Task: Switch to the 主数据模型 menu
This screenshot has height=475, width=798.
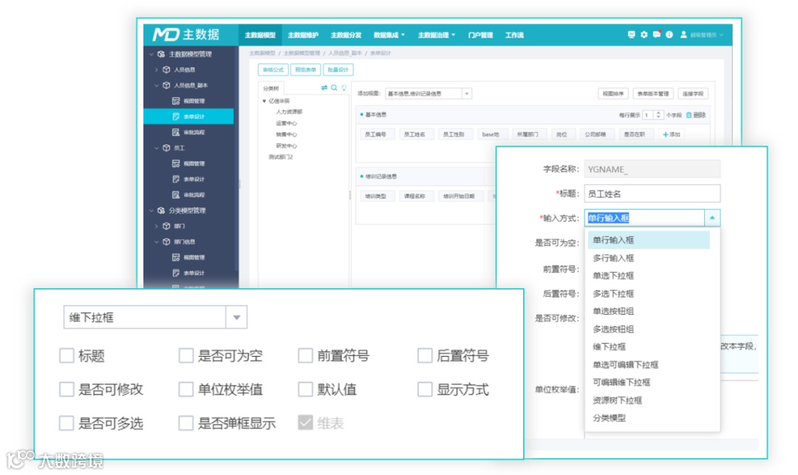Action: point(260,35)
